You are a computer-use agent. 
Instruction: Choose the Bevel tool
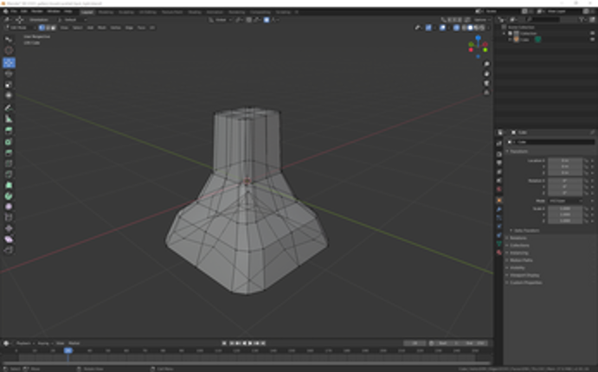click(9, 153)
